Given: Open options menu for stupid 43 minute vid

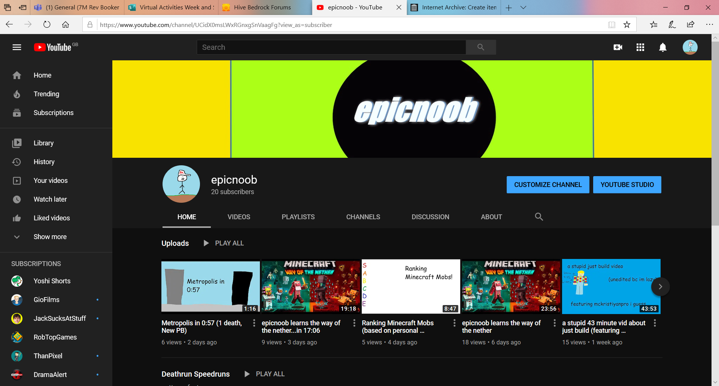Looking at the screenshot, I should 655,323.
